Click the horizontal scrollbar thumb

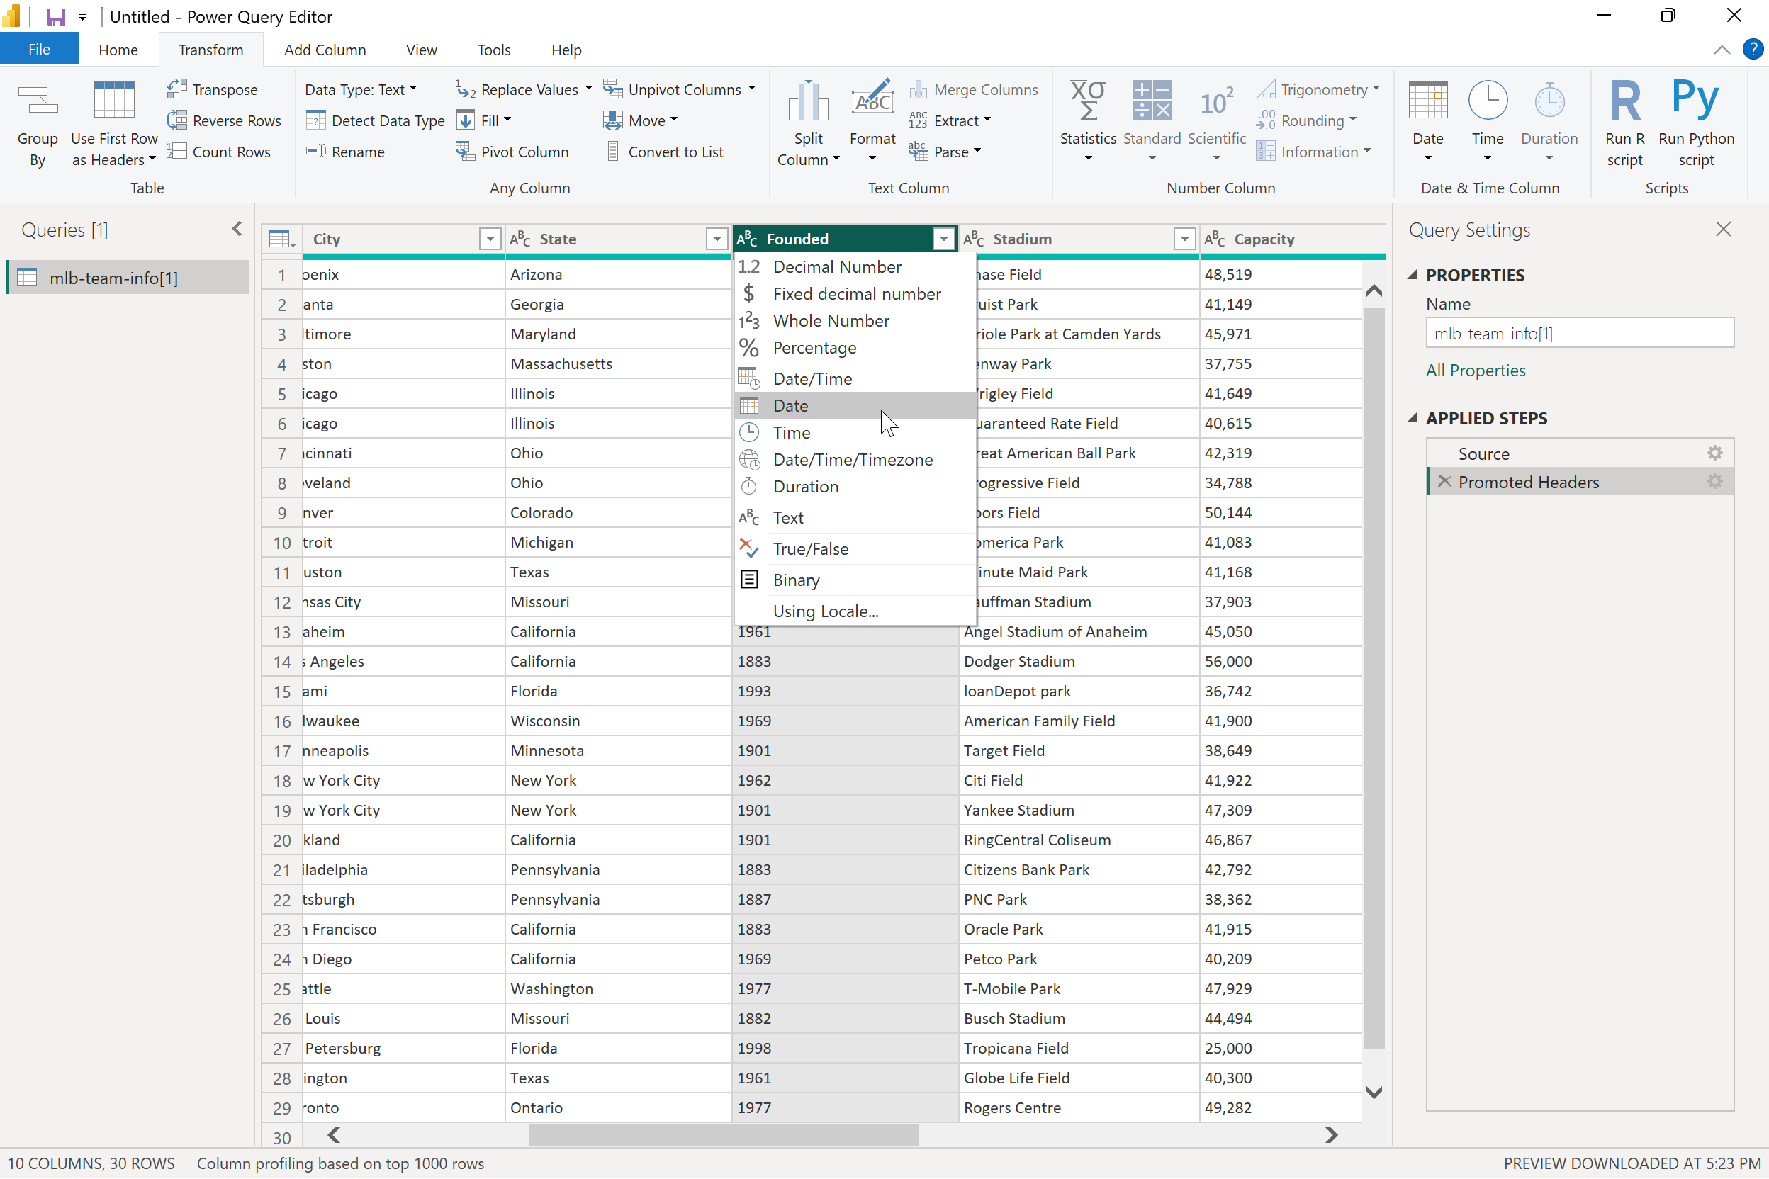tap(722, 1134)
